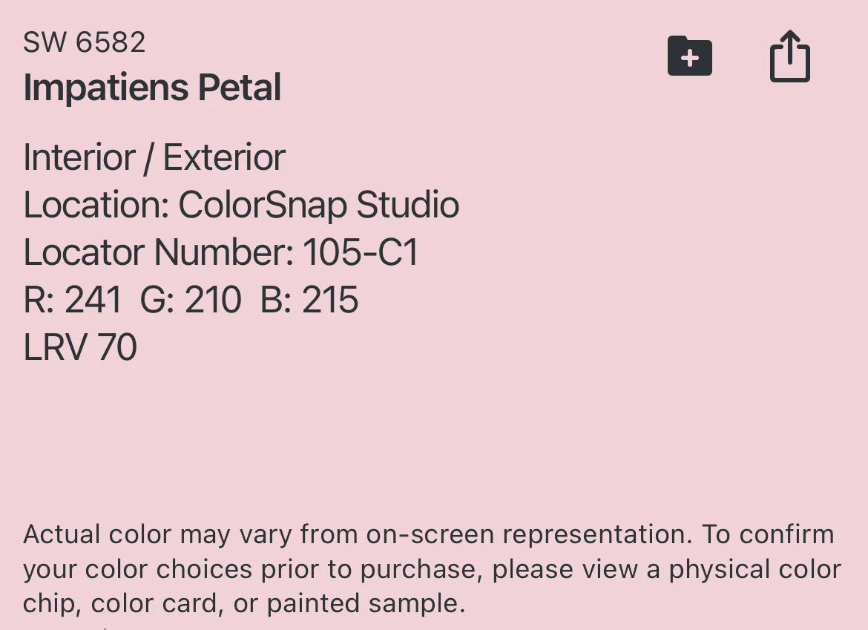Image resolution: width=868 pixels, height=630 pixels.
Task: Click the word 'Exterior' in usage line
Action: pyautogui.click(x=224, y=158)
